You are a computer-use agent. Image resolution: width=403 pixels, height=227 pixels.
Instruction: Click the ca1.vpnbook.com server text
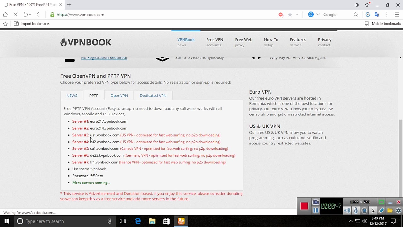(x=105, y=148)
